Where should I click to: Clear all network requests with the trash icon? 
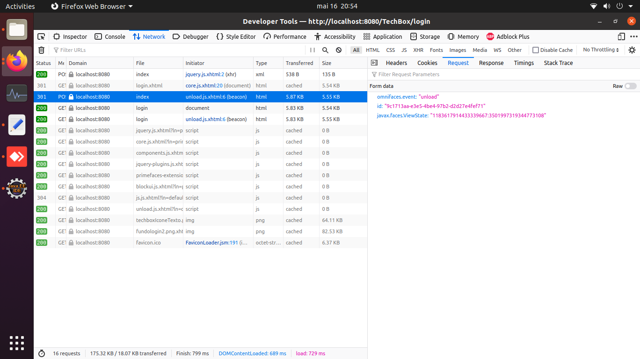coord(41,50)
